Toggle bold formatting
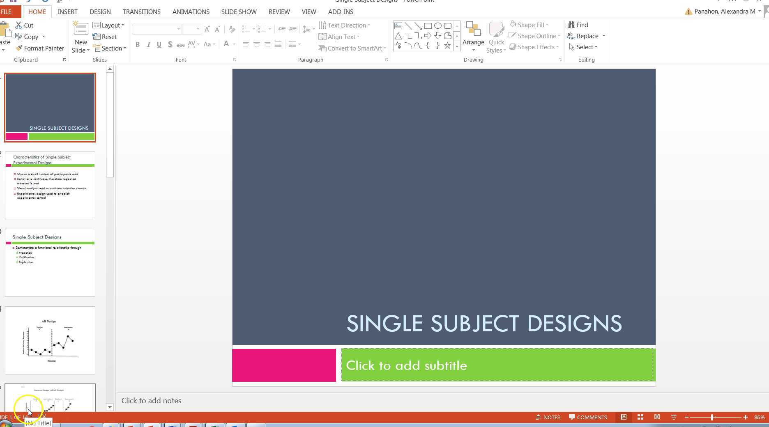Image resolution: width=769 pixels, height=427 pixels. point(138,44)
